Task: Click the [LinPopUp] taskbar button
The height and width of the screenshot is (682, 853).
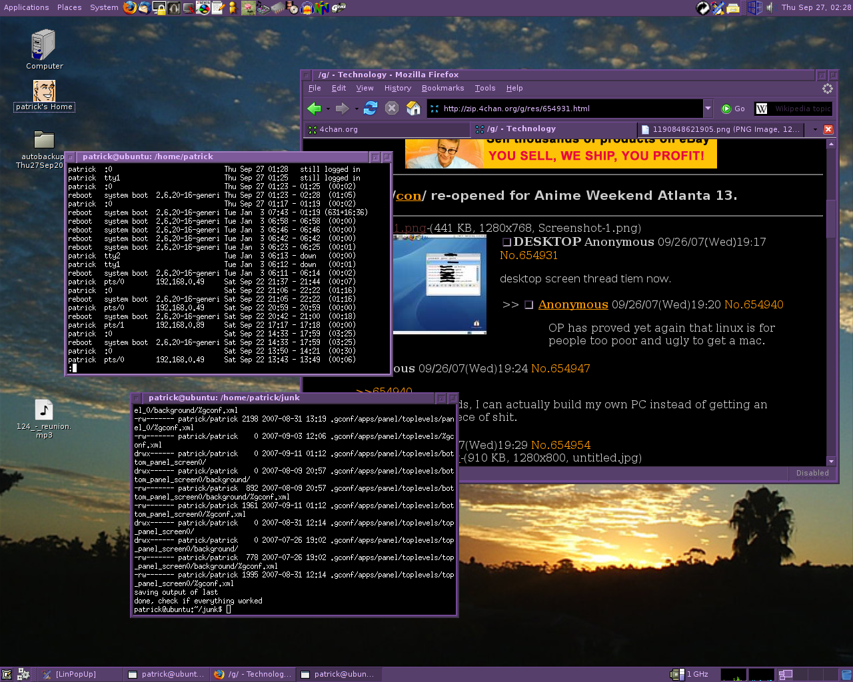Action: pos(81,674)
